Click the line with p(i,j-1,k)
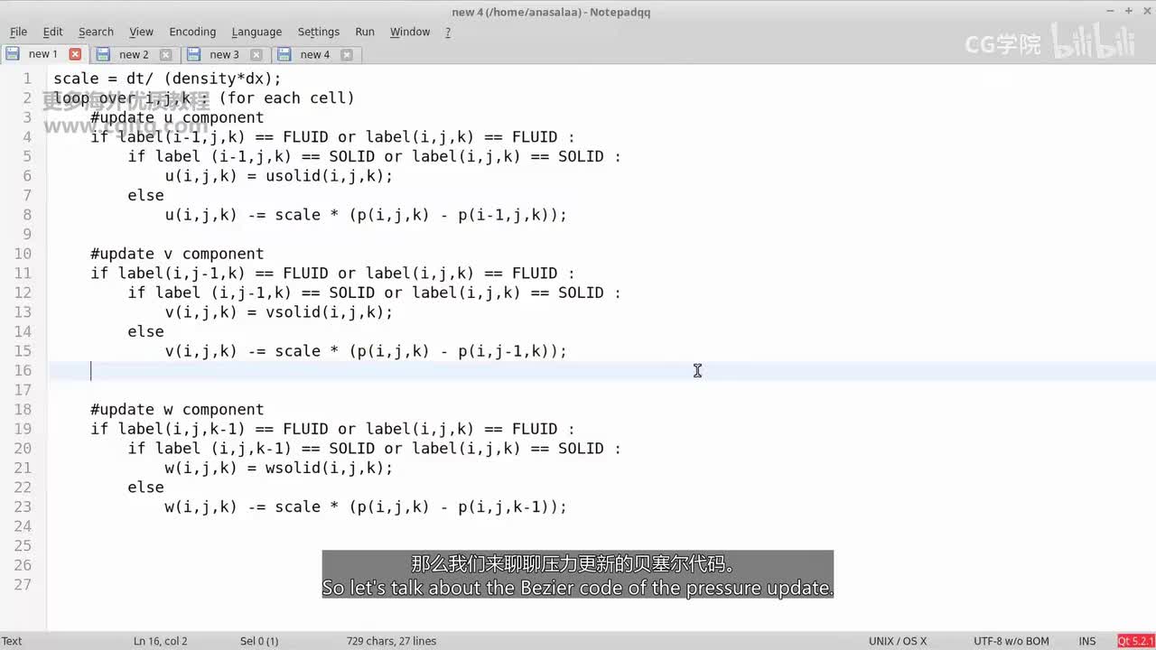The width and height of the screenshot is (1156, 650). 366,351
